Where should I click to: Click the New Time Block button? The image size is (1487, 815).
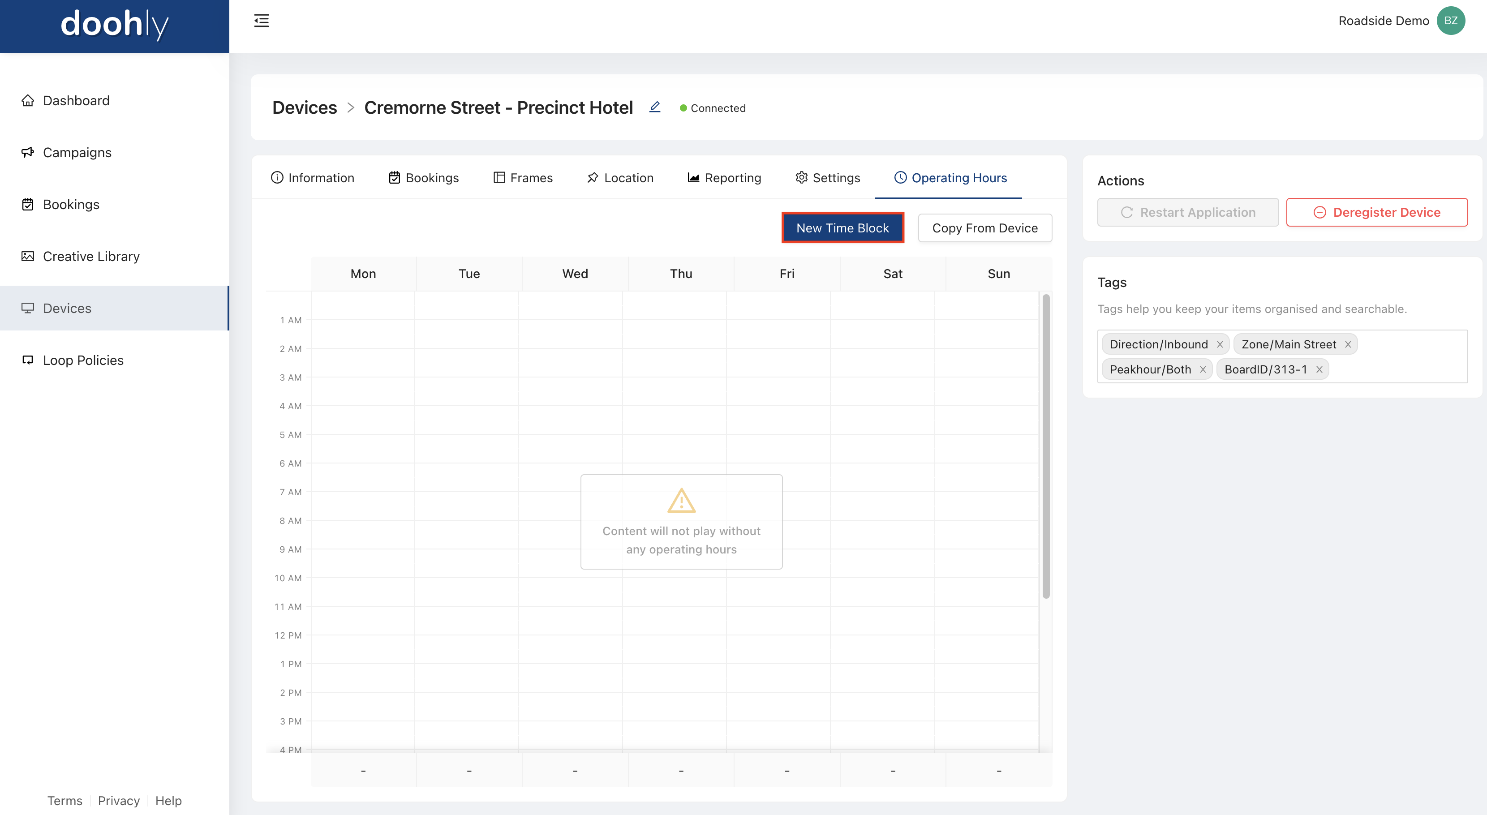tap(843, 228)
